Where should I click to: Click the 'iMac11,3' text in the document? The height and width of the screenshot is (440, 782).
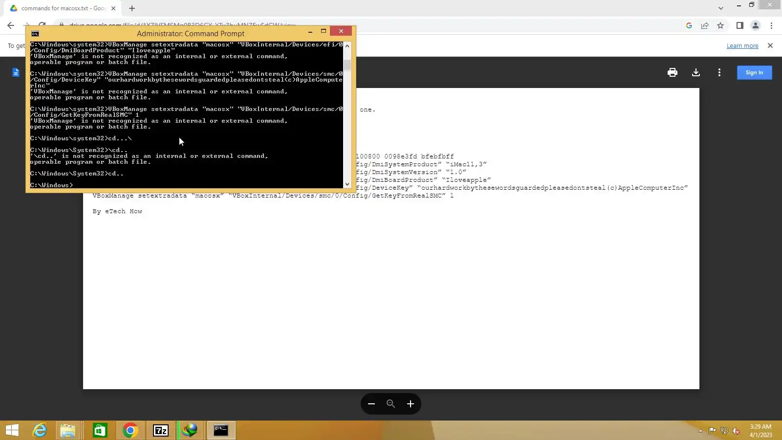(x=466, y=164)
